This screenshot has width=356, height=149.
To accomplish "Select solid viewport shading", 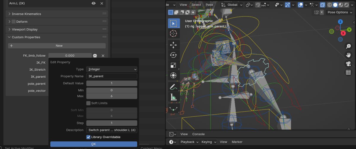I will click(335, 5).
